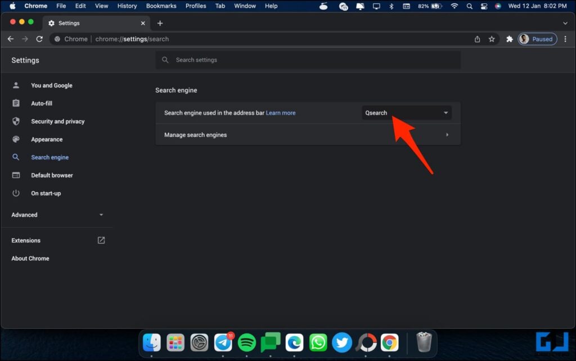This screenshot has height=361, width=576.
Task: Open the File menu
Action: coord(61,6)
